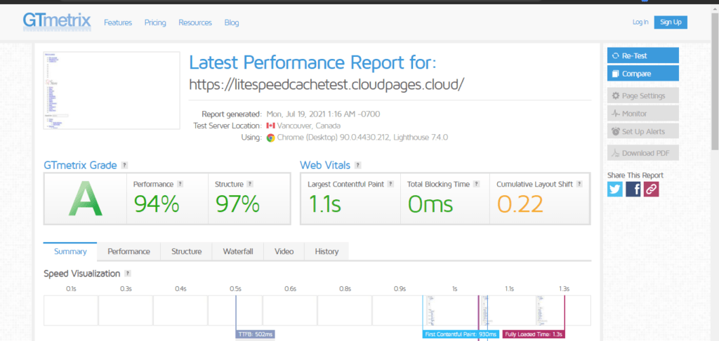Click the 97% Structure value
The height and width of the screenshot is (341, 719).
pos(237,204)
